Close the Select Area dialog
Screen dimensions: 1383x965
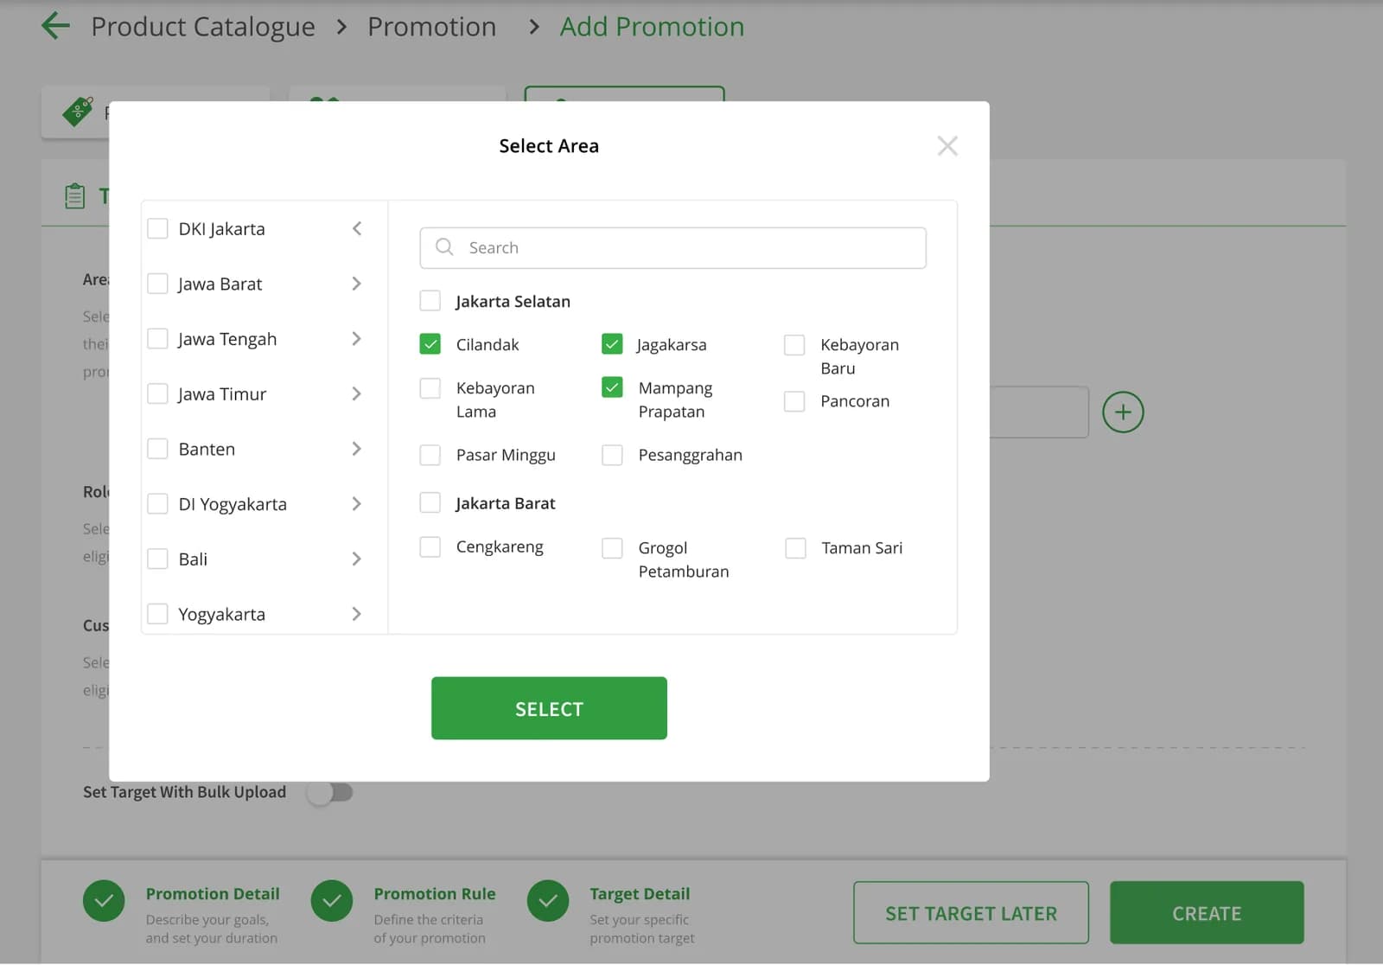(947, 146)
